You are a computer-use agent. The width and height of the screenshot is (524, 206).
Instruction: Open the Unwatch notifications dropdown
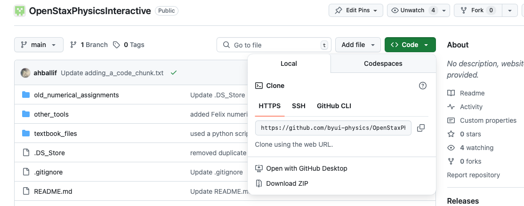419,10
